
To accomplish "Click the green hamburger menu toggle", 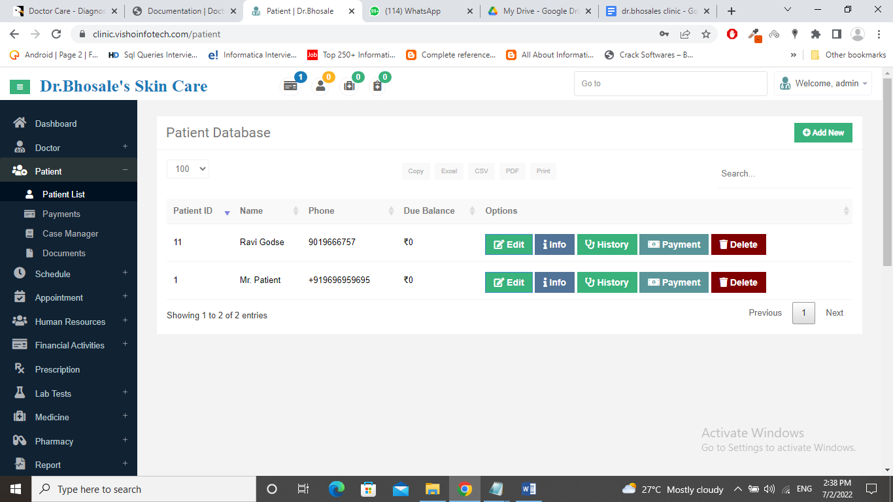I will click(20, 86).
